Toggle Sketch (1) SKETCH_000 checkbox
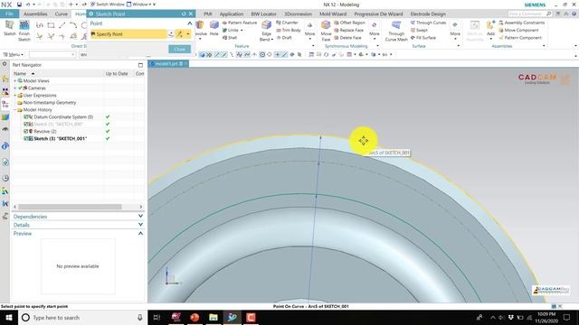The width and height of the screenshot is (579, 325). [26, 125]
